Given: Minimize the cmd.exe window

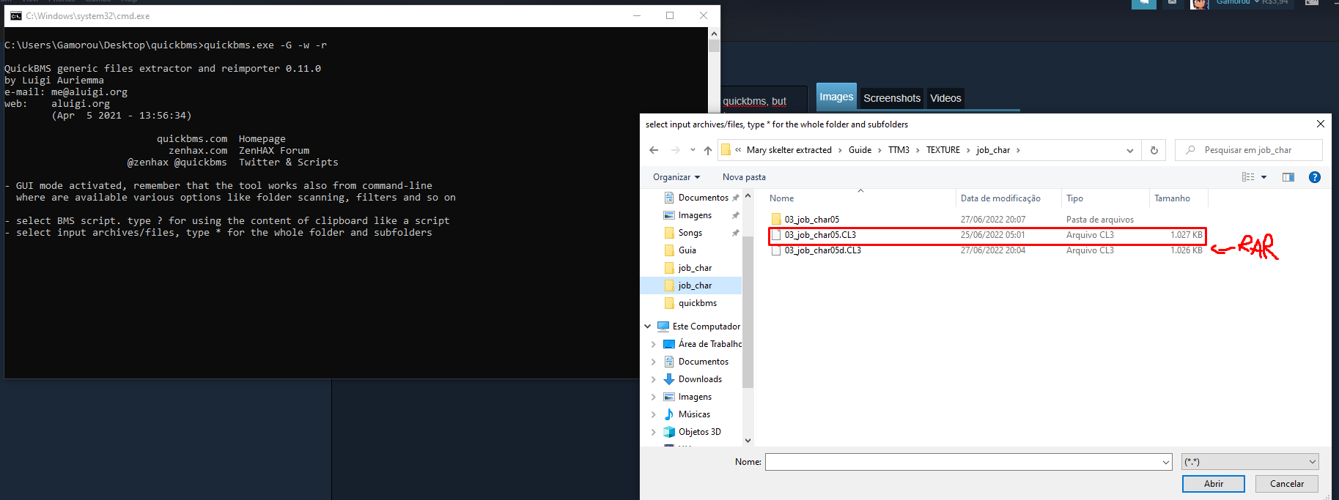Looking at the screenshot, I should tap(636, 15).
